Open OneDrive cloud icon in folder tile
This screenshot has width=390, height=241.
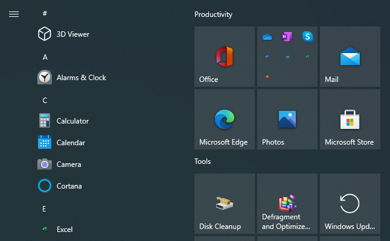267,37
